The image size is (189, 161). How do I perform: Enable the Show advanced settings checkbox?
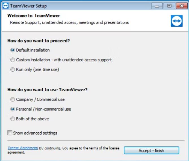10,133
